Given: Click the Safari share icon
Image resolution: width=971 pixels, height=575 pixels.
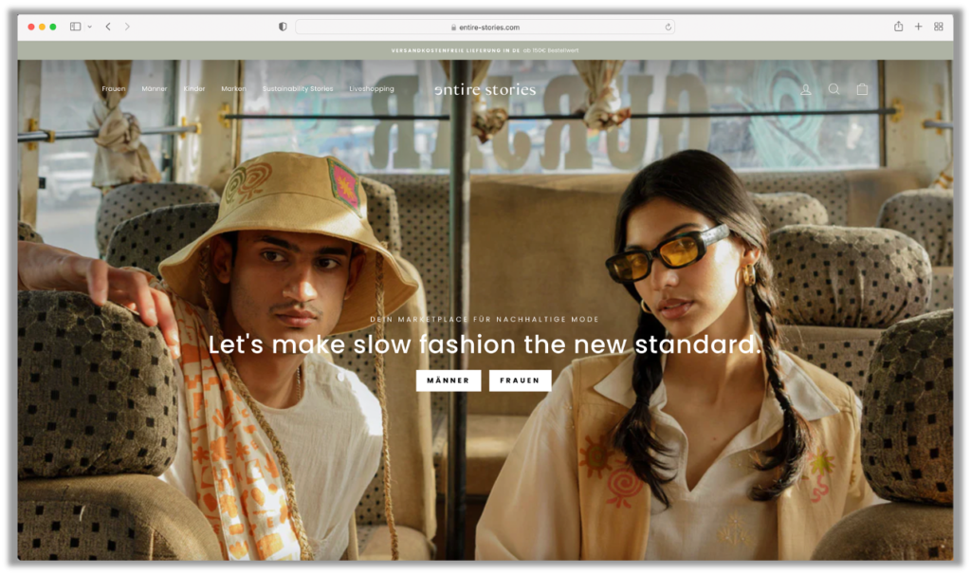Looking at the screenshot, I should [x=898, y=27].
